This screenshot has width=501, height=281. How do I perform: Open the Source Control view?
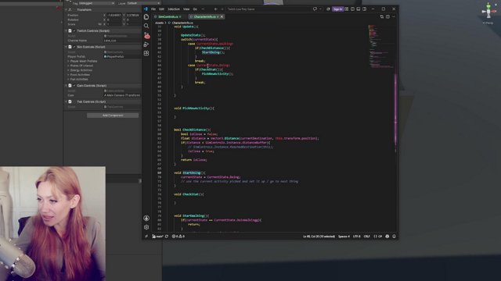coord(146,35)
